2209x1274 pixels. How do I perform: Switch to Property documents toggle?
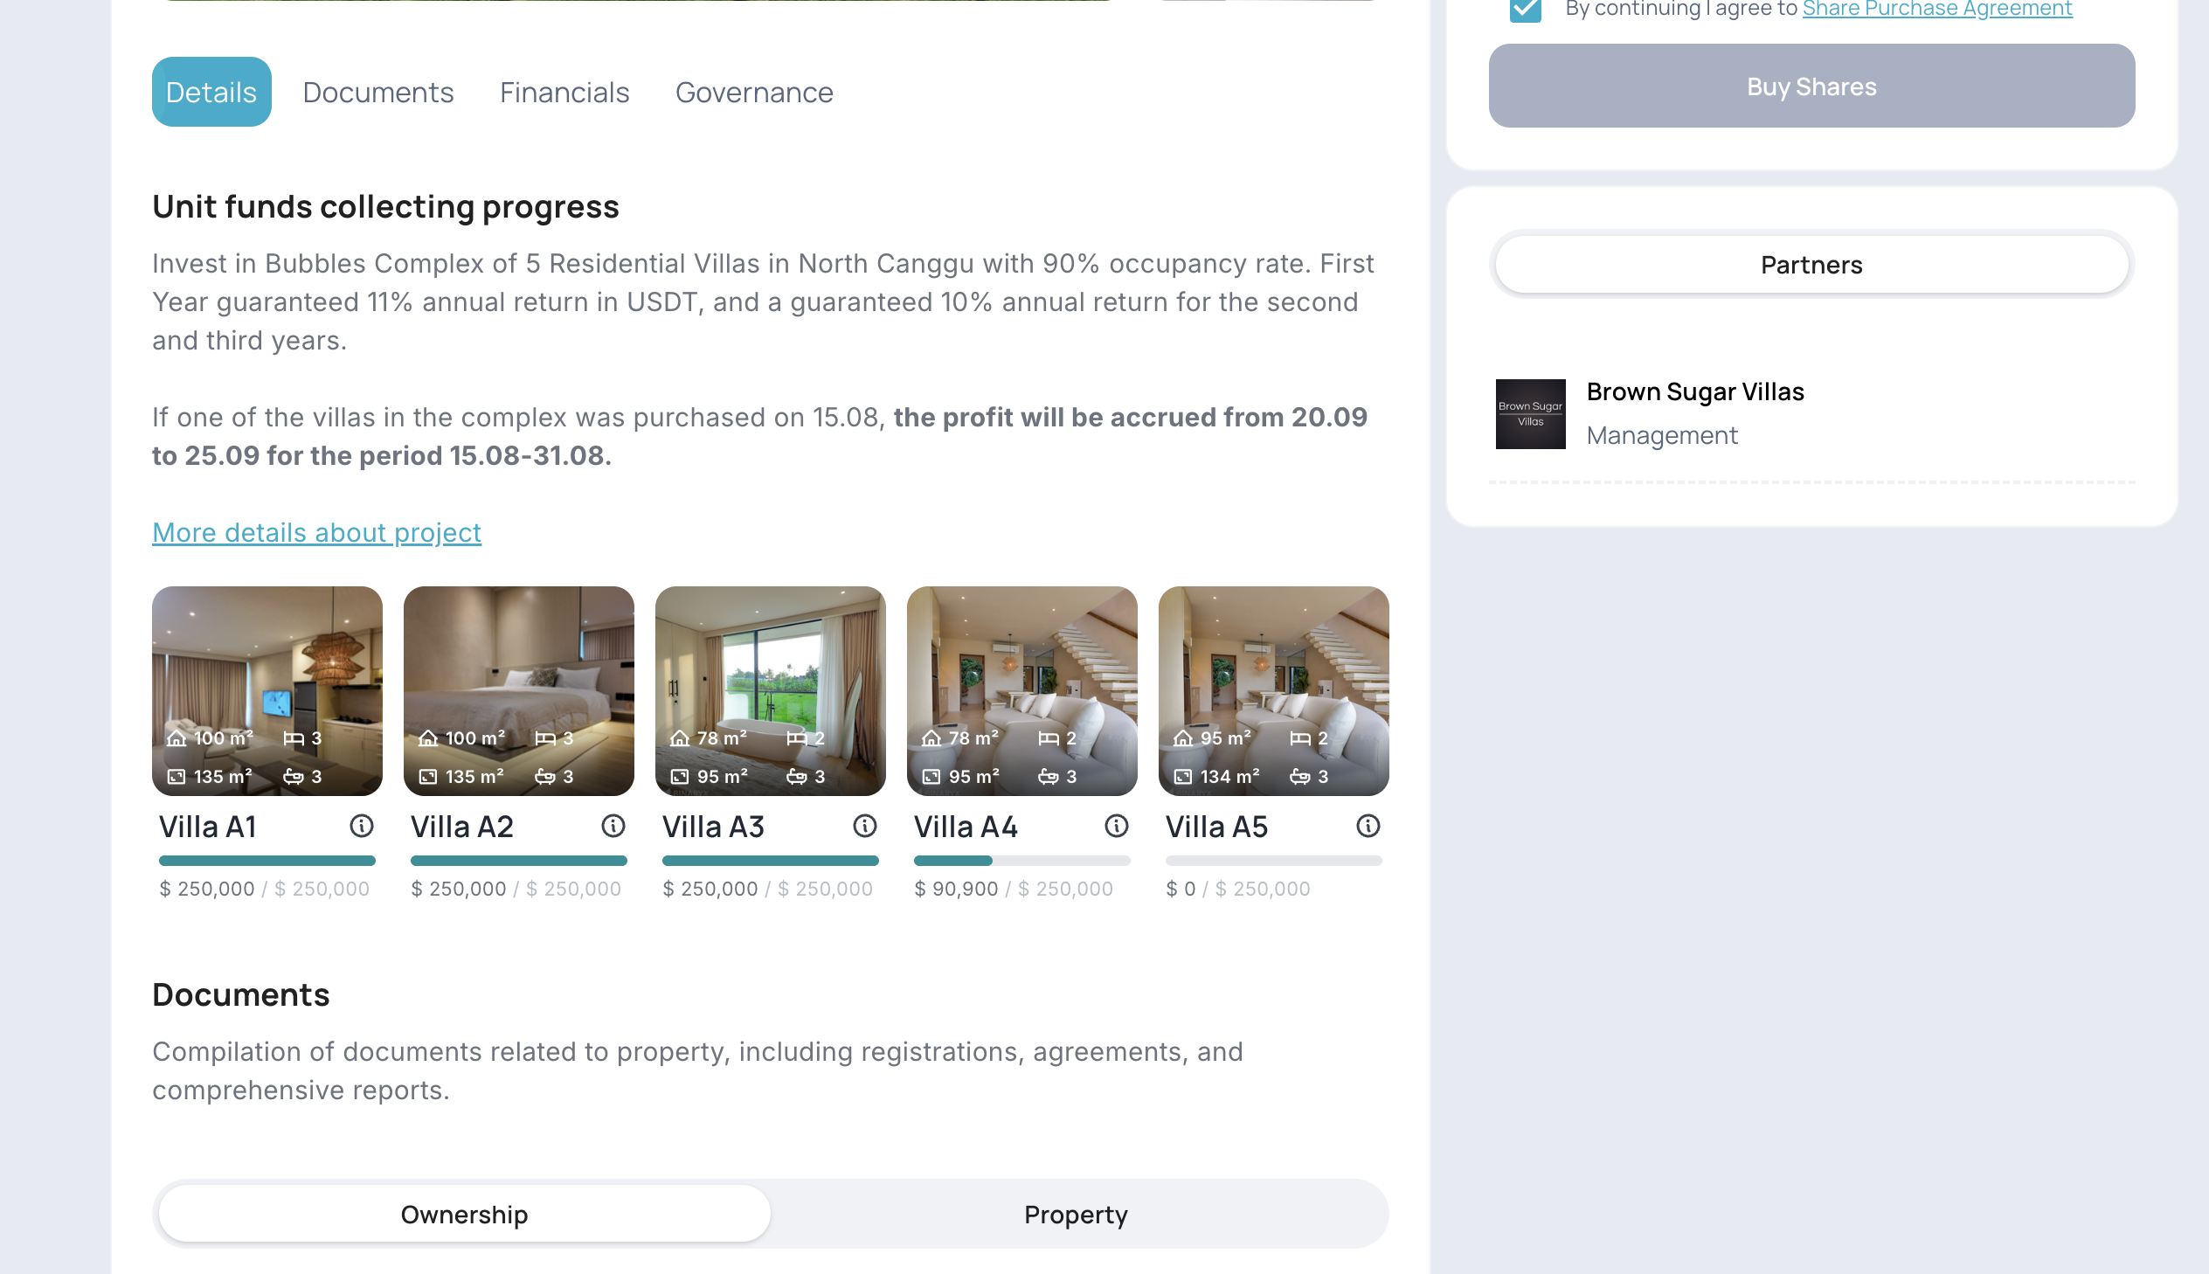1075,1214
